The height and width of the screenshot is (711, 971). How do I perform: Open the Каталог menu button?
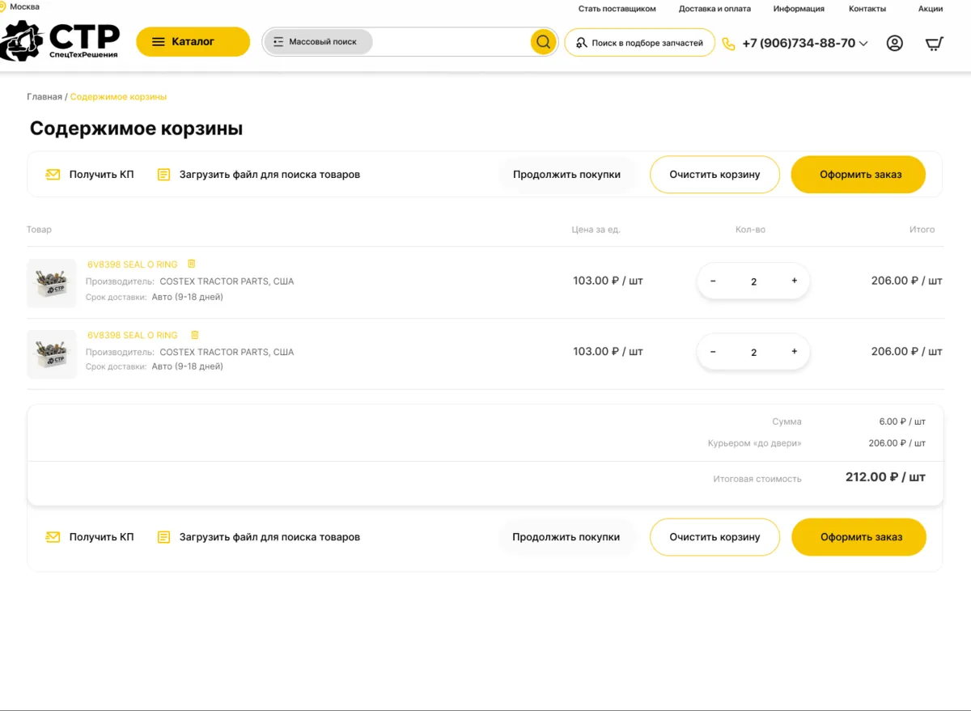pos(193,42)
